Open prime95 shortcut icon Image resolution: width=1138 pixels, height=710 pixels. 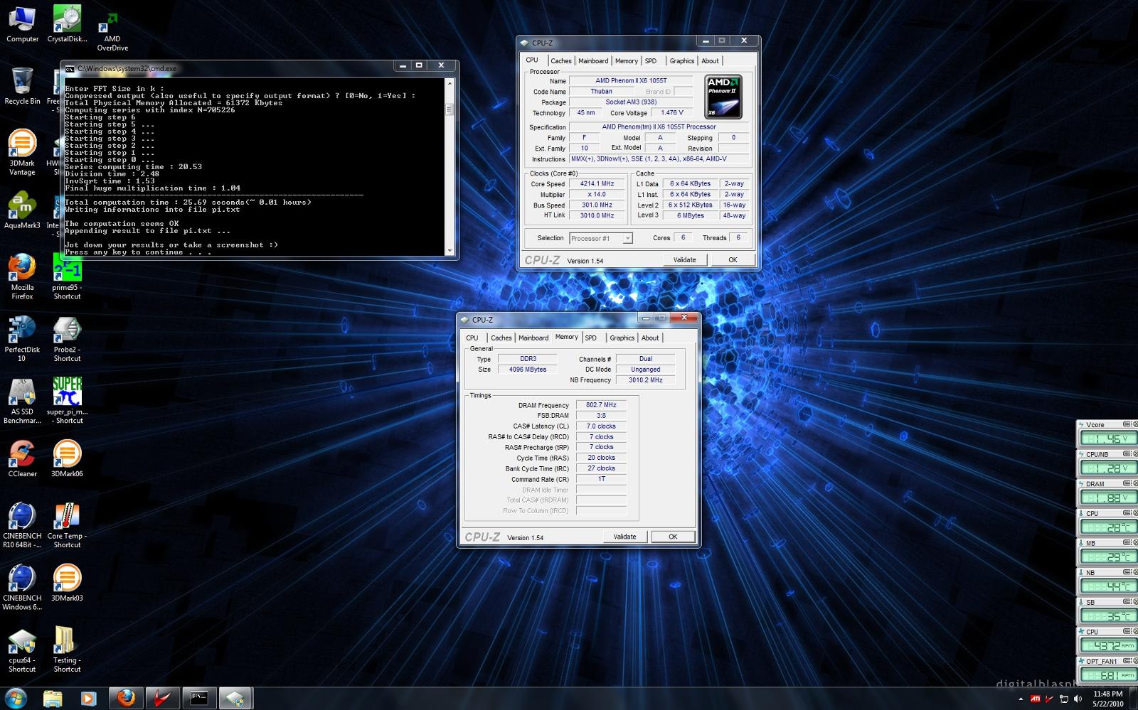tap(67, 276)
